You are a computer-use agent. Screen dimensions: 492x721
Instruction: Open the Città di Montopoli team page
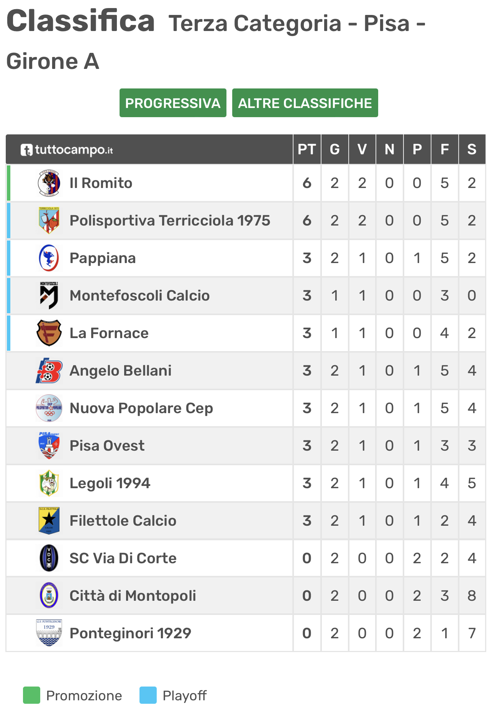coord(133,596)
